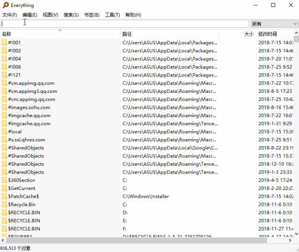Open the 搜索(S) menu
This screenshot has width=299, height=252.
[x=71, y=15]
